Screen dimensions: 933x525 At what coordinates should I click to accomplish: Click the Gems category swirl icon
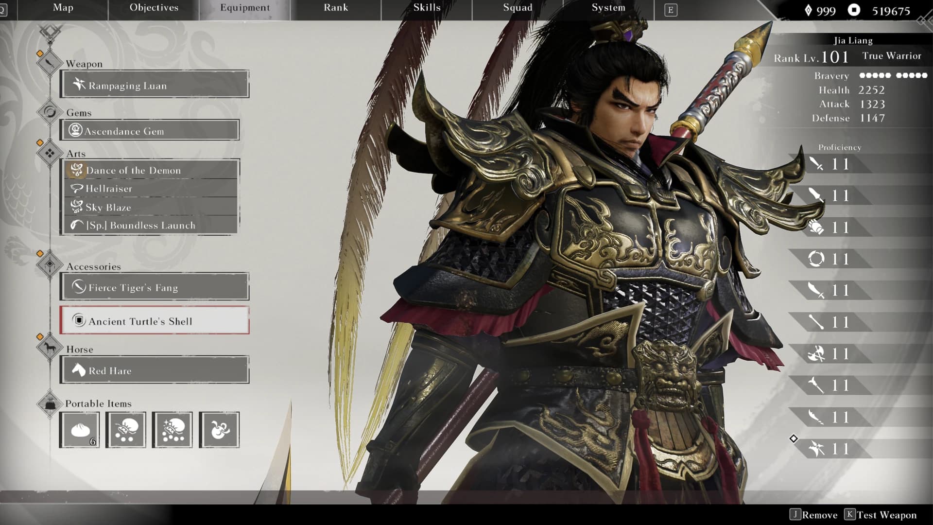[x=50, y=112]
